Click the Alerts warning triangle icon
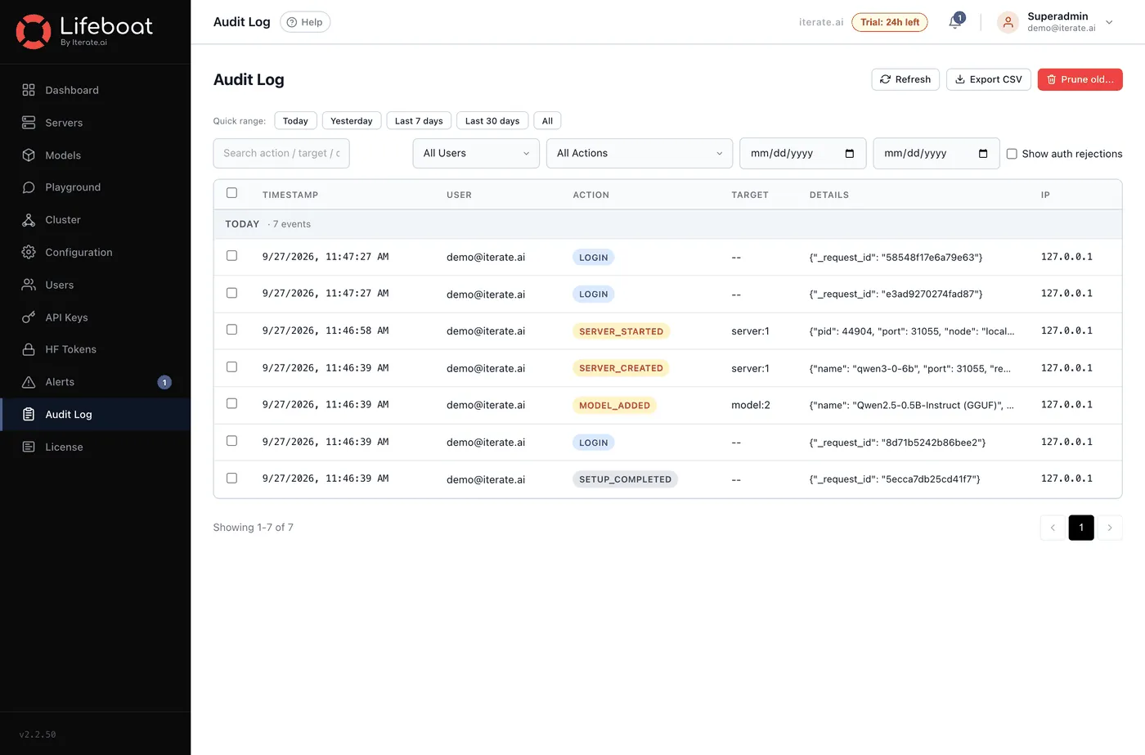 pos(29,382)
